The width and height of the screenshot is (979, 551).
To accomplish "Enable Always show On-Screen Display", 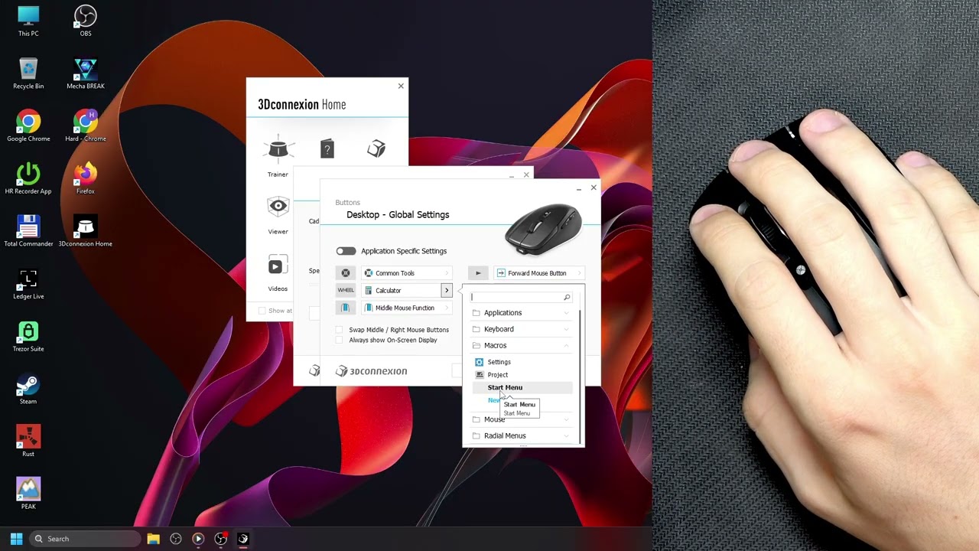I will pyautogui.click(x=340, y=340).
